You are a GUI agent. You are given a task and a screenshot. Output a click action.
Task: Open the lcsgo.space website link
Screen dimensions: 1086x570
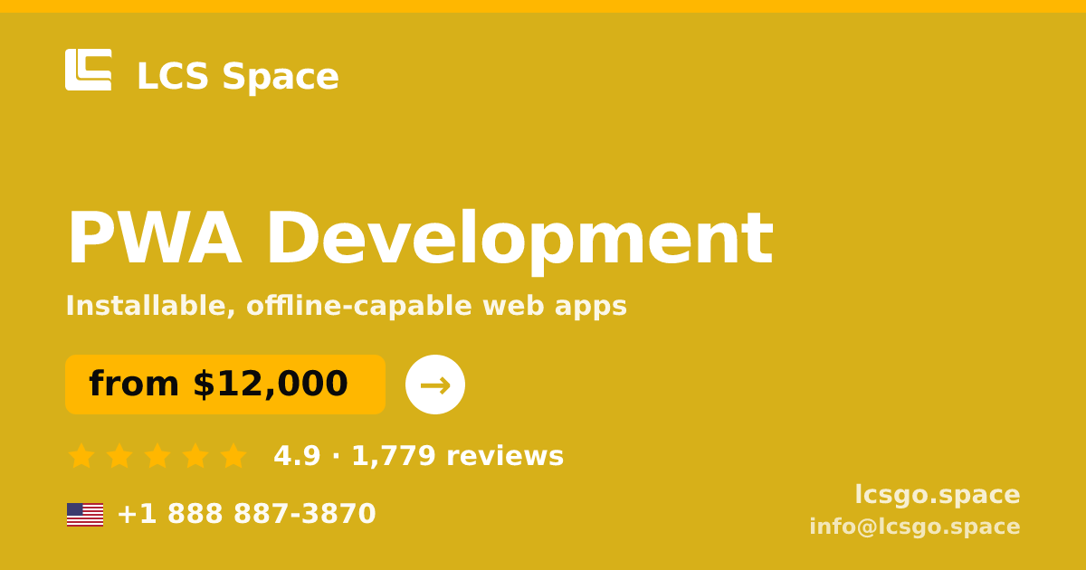pyautogui.click(x=938, y=495)
